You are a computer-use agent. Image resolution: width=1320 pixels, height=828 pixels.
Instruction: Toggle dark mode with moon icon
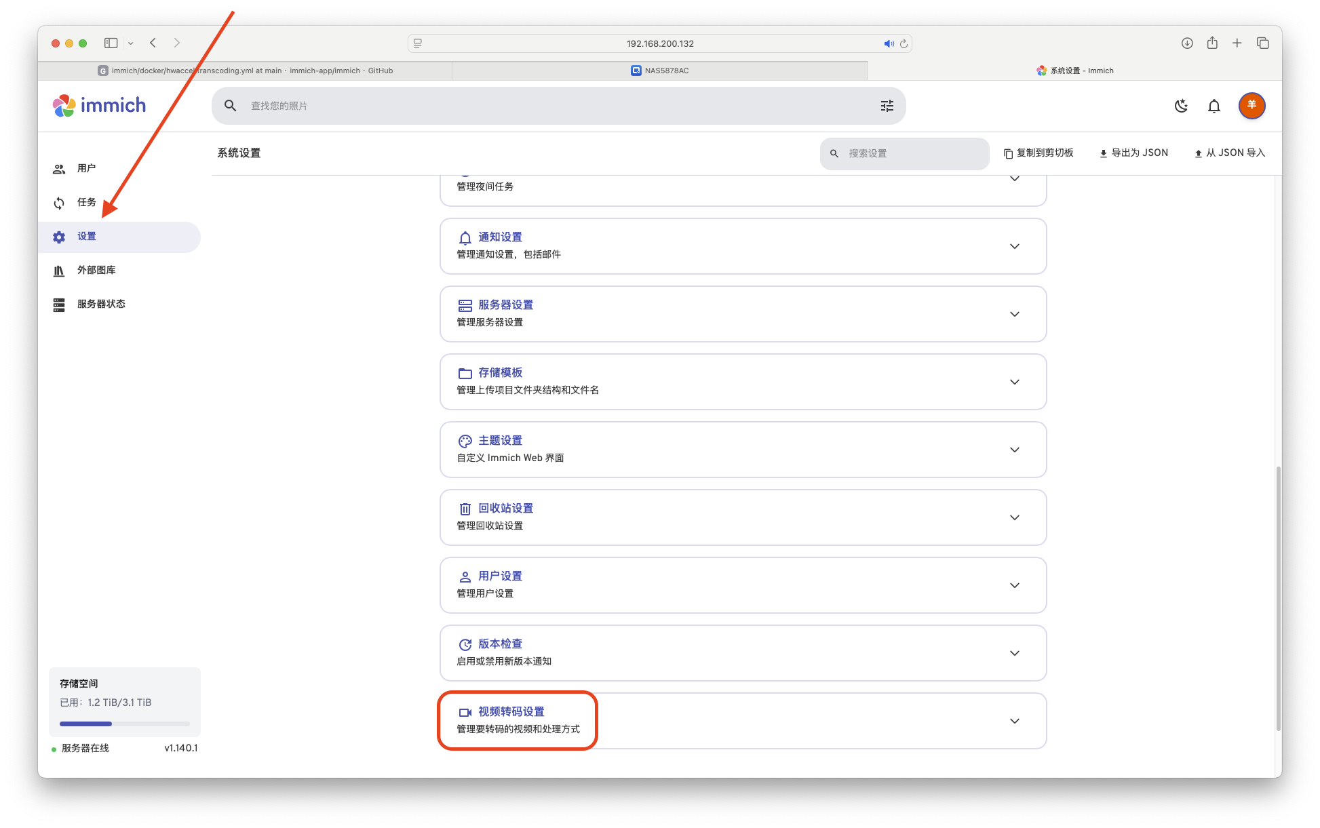(1181, 106)
